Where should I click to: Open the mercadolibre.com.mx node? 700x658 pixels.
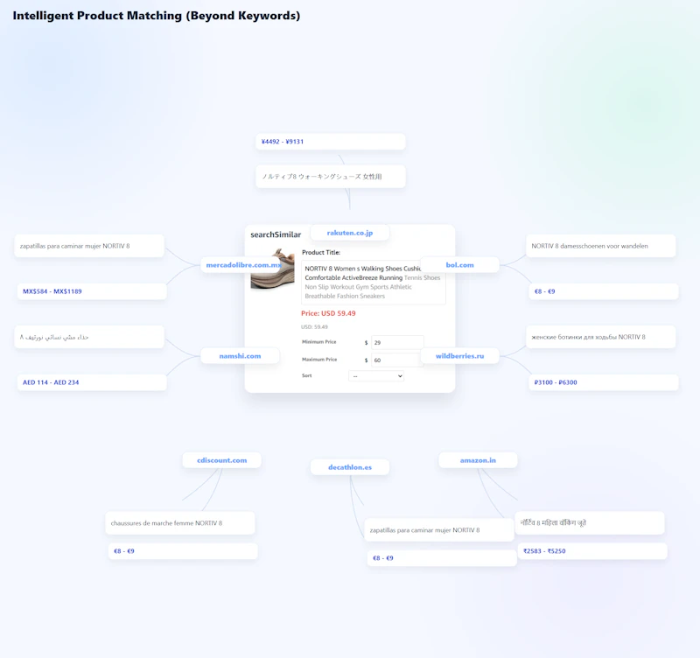[x=240, y=265]
